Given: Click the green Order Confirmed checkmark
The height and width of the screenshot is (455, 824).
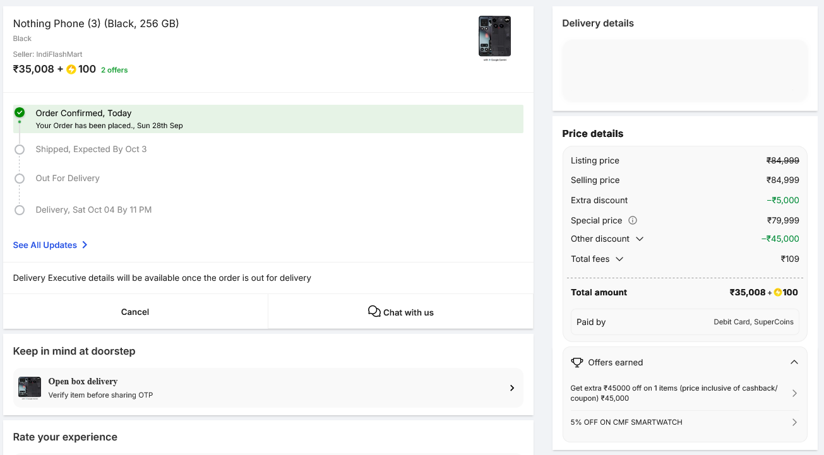Looking at the screenshot, I should (19, 112).
